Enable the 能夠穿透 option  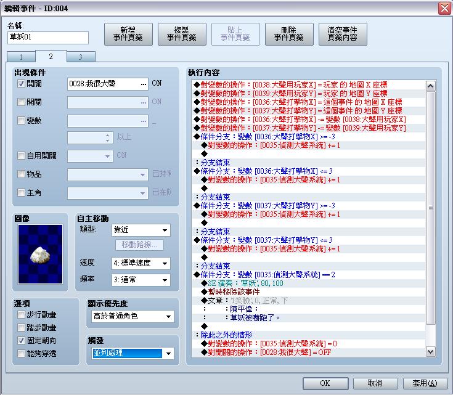pos(21,353)
